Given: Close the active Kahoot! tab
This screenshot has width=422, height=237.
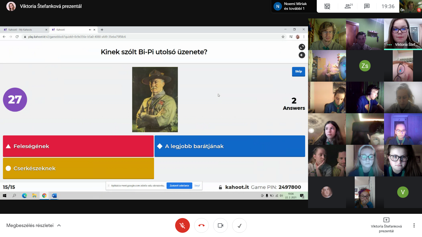Looking at the screenshot, I should click(94, 30).
